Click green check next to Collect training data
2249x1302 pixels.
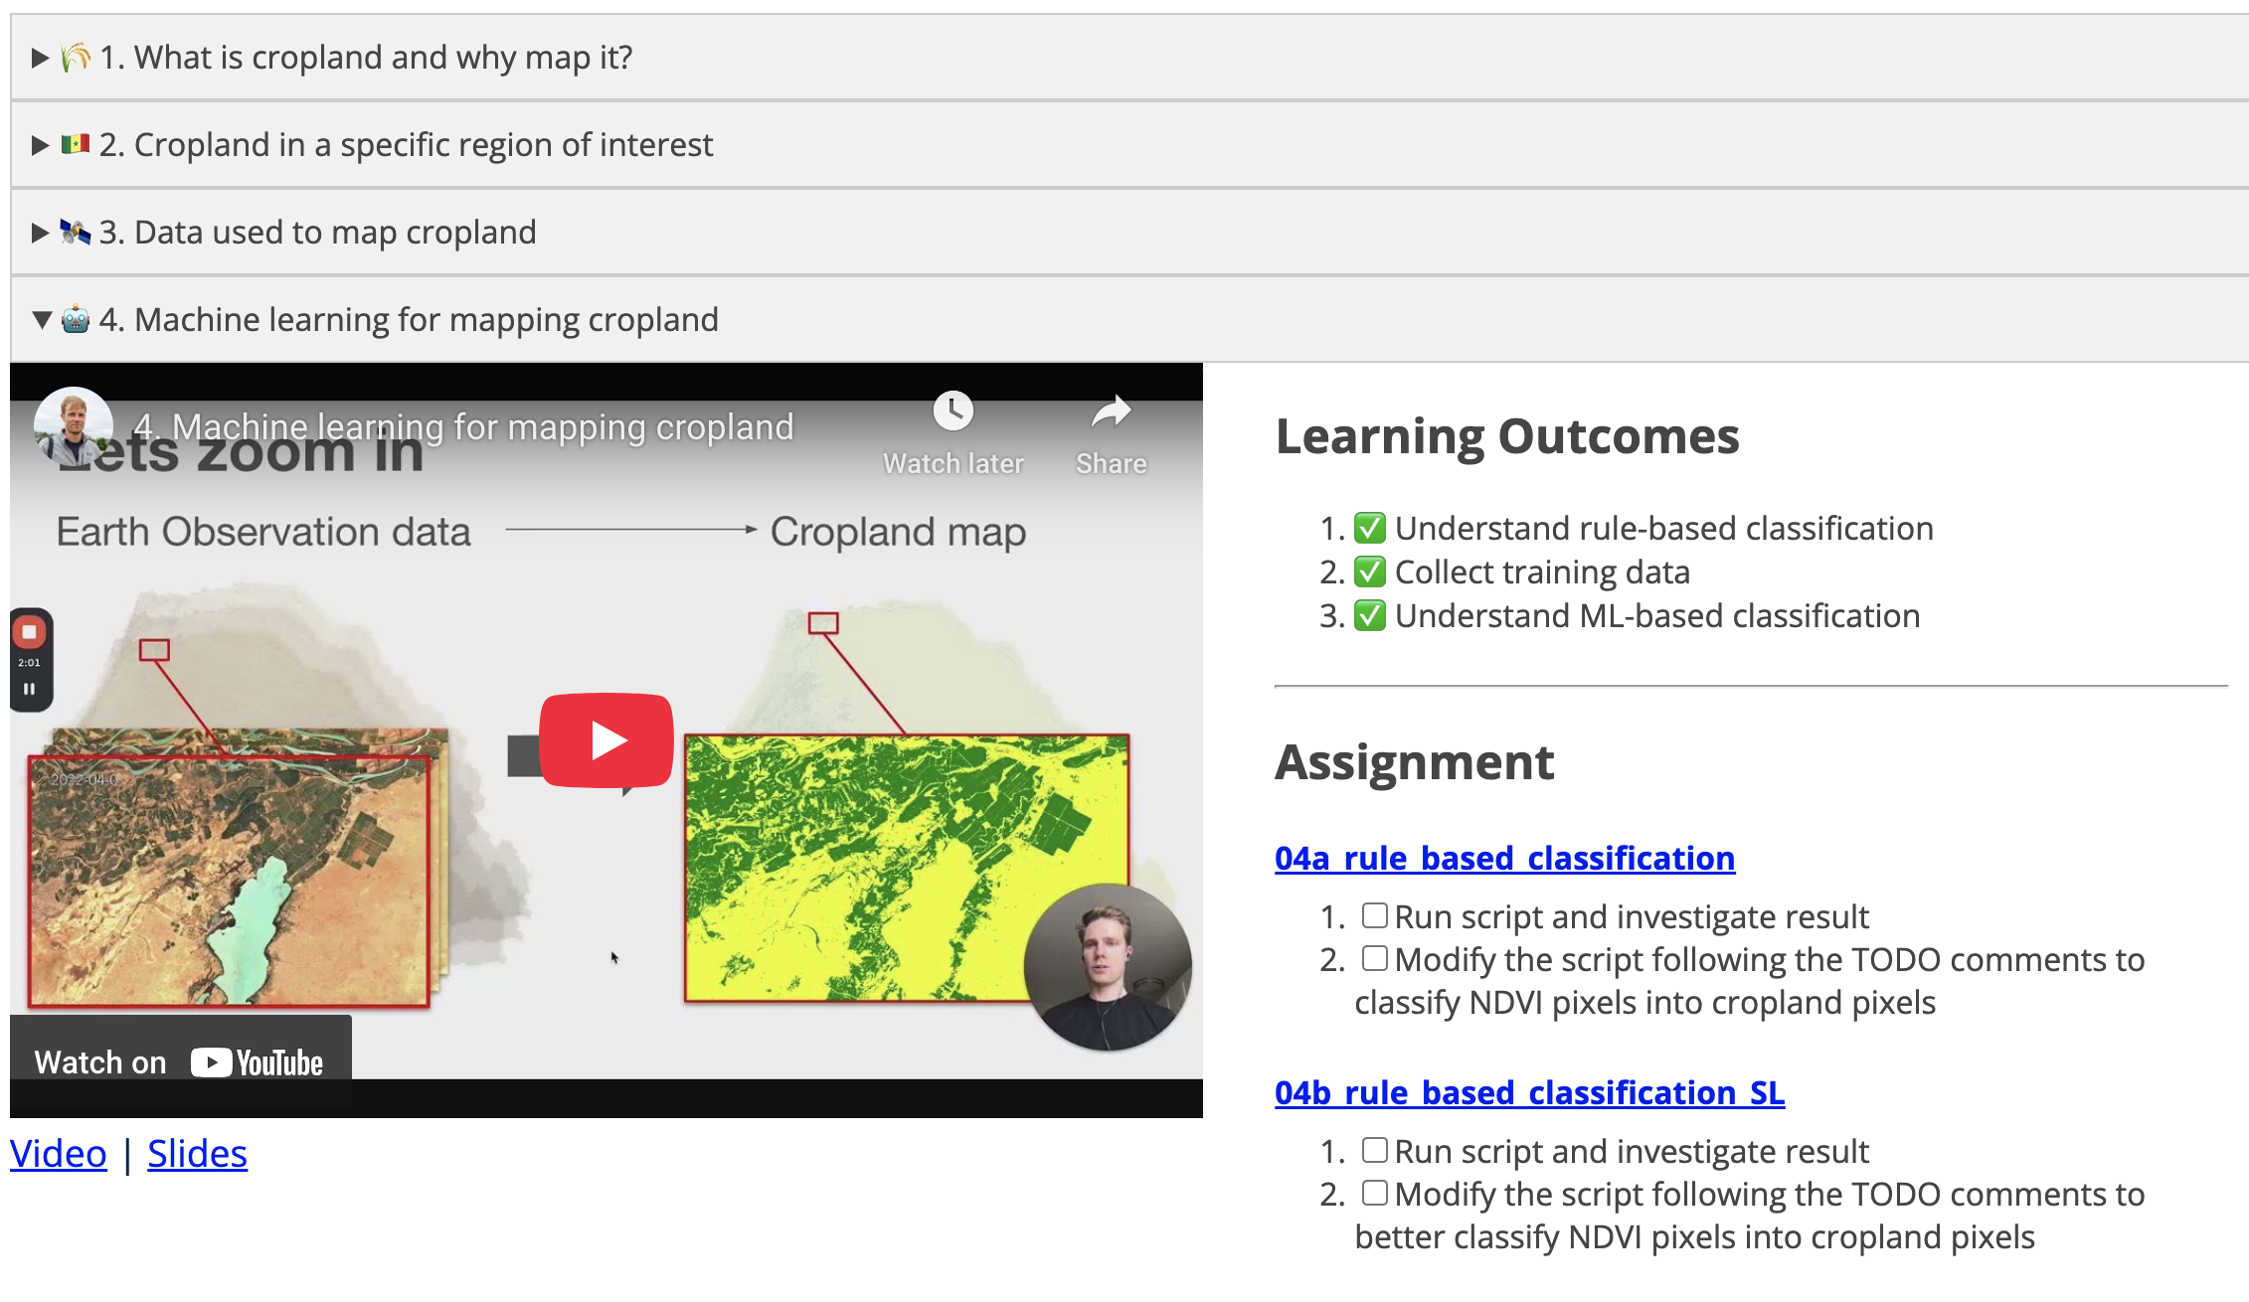tap(1370, 571)
